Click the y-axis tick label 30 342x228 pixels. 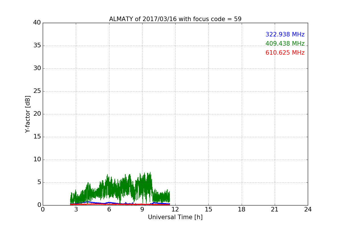[x=37, y=68]
